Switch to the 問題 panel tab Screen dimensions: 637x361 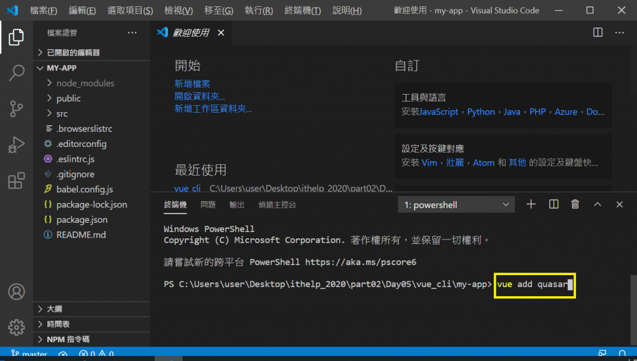pyautogui.click(x=208, y=205)
